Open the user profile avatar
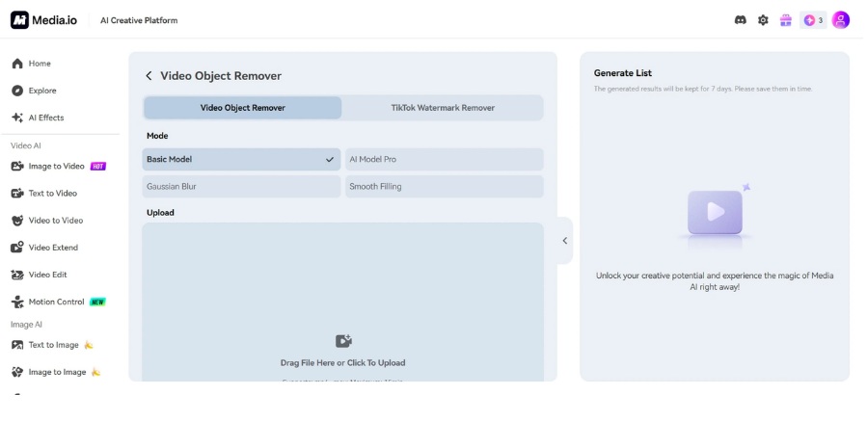 (x=840, y=20)
